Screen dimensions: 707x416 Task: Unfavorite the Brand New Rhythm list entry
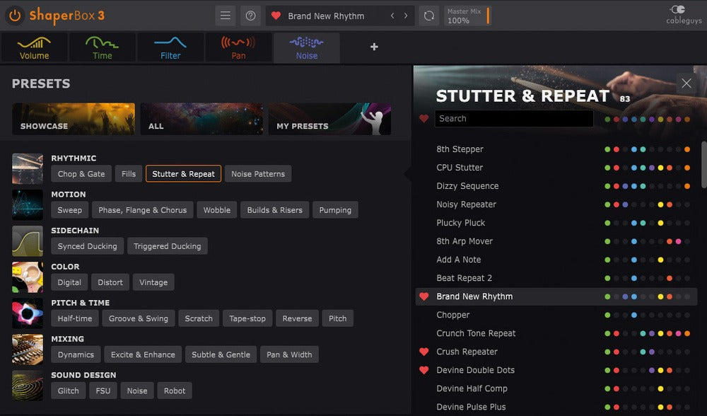424,296
